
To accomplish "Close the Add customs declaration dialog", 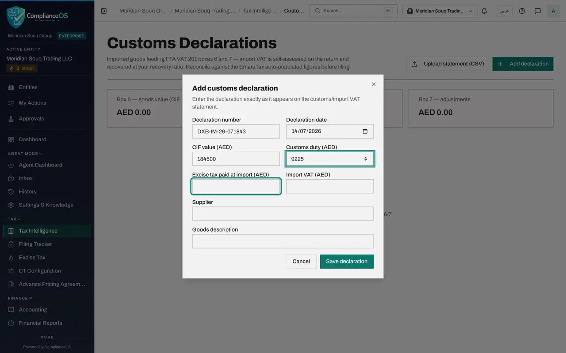I will 374,84.
